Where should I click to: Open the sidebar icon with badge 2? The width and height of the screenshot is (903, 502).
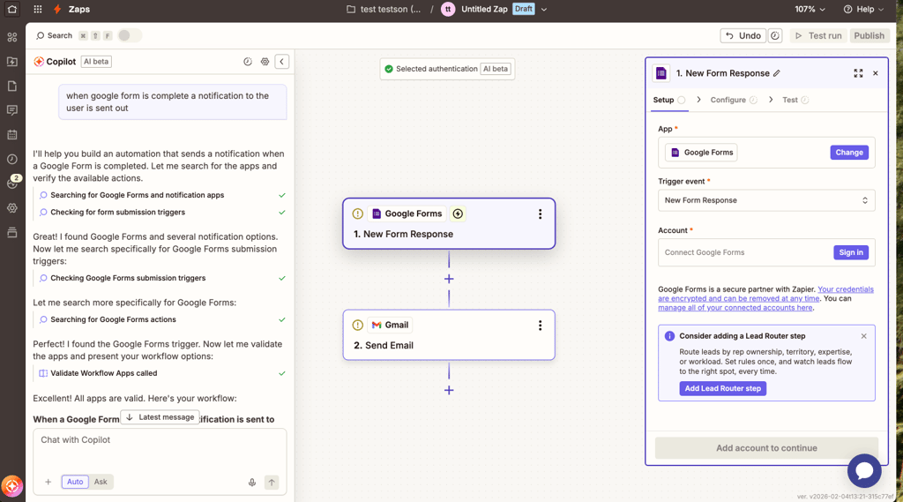[12, 184]
